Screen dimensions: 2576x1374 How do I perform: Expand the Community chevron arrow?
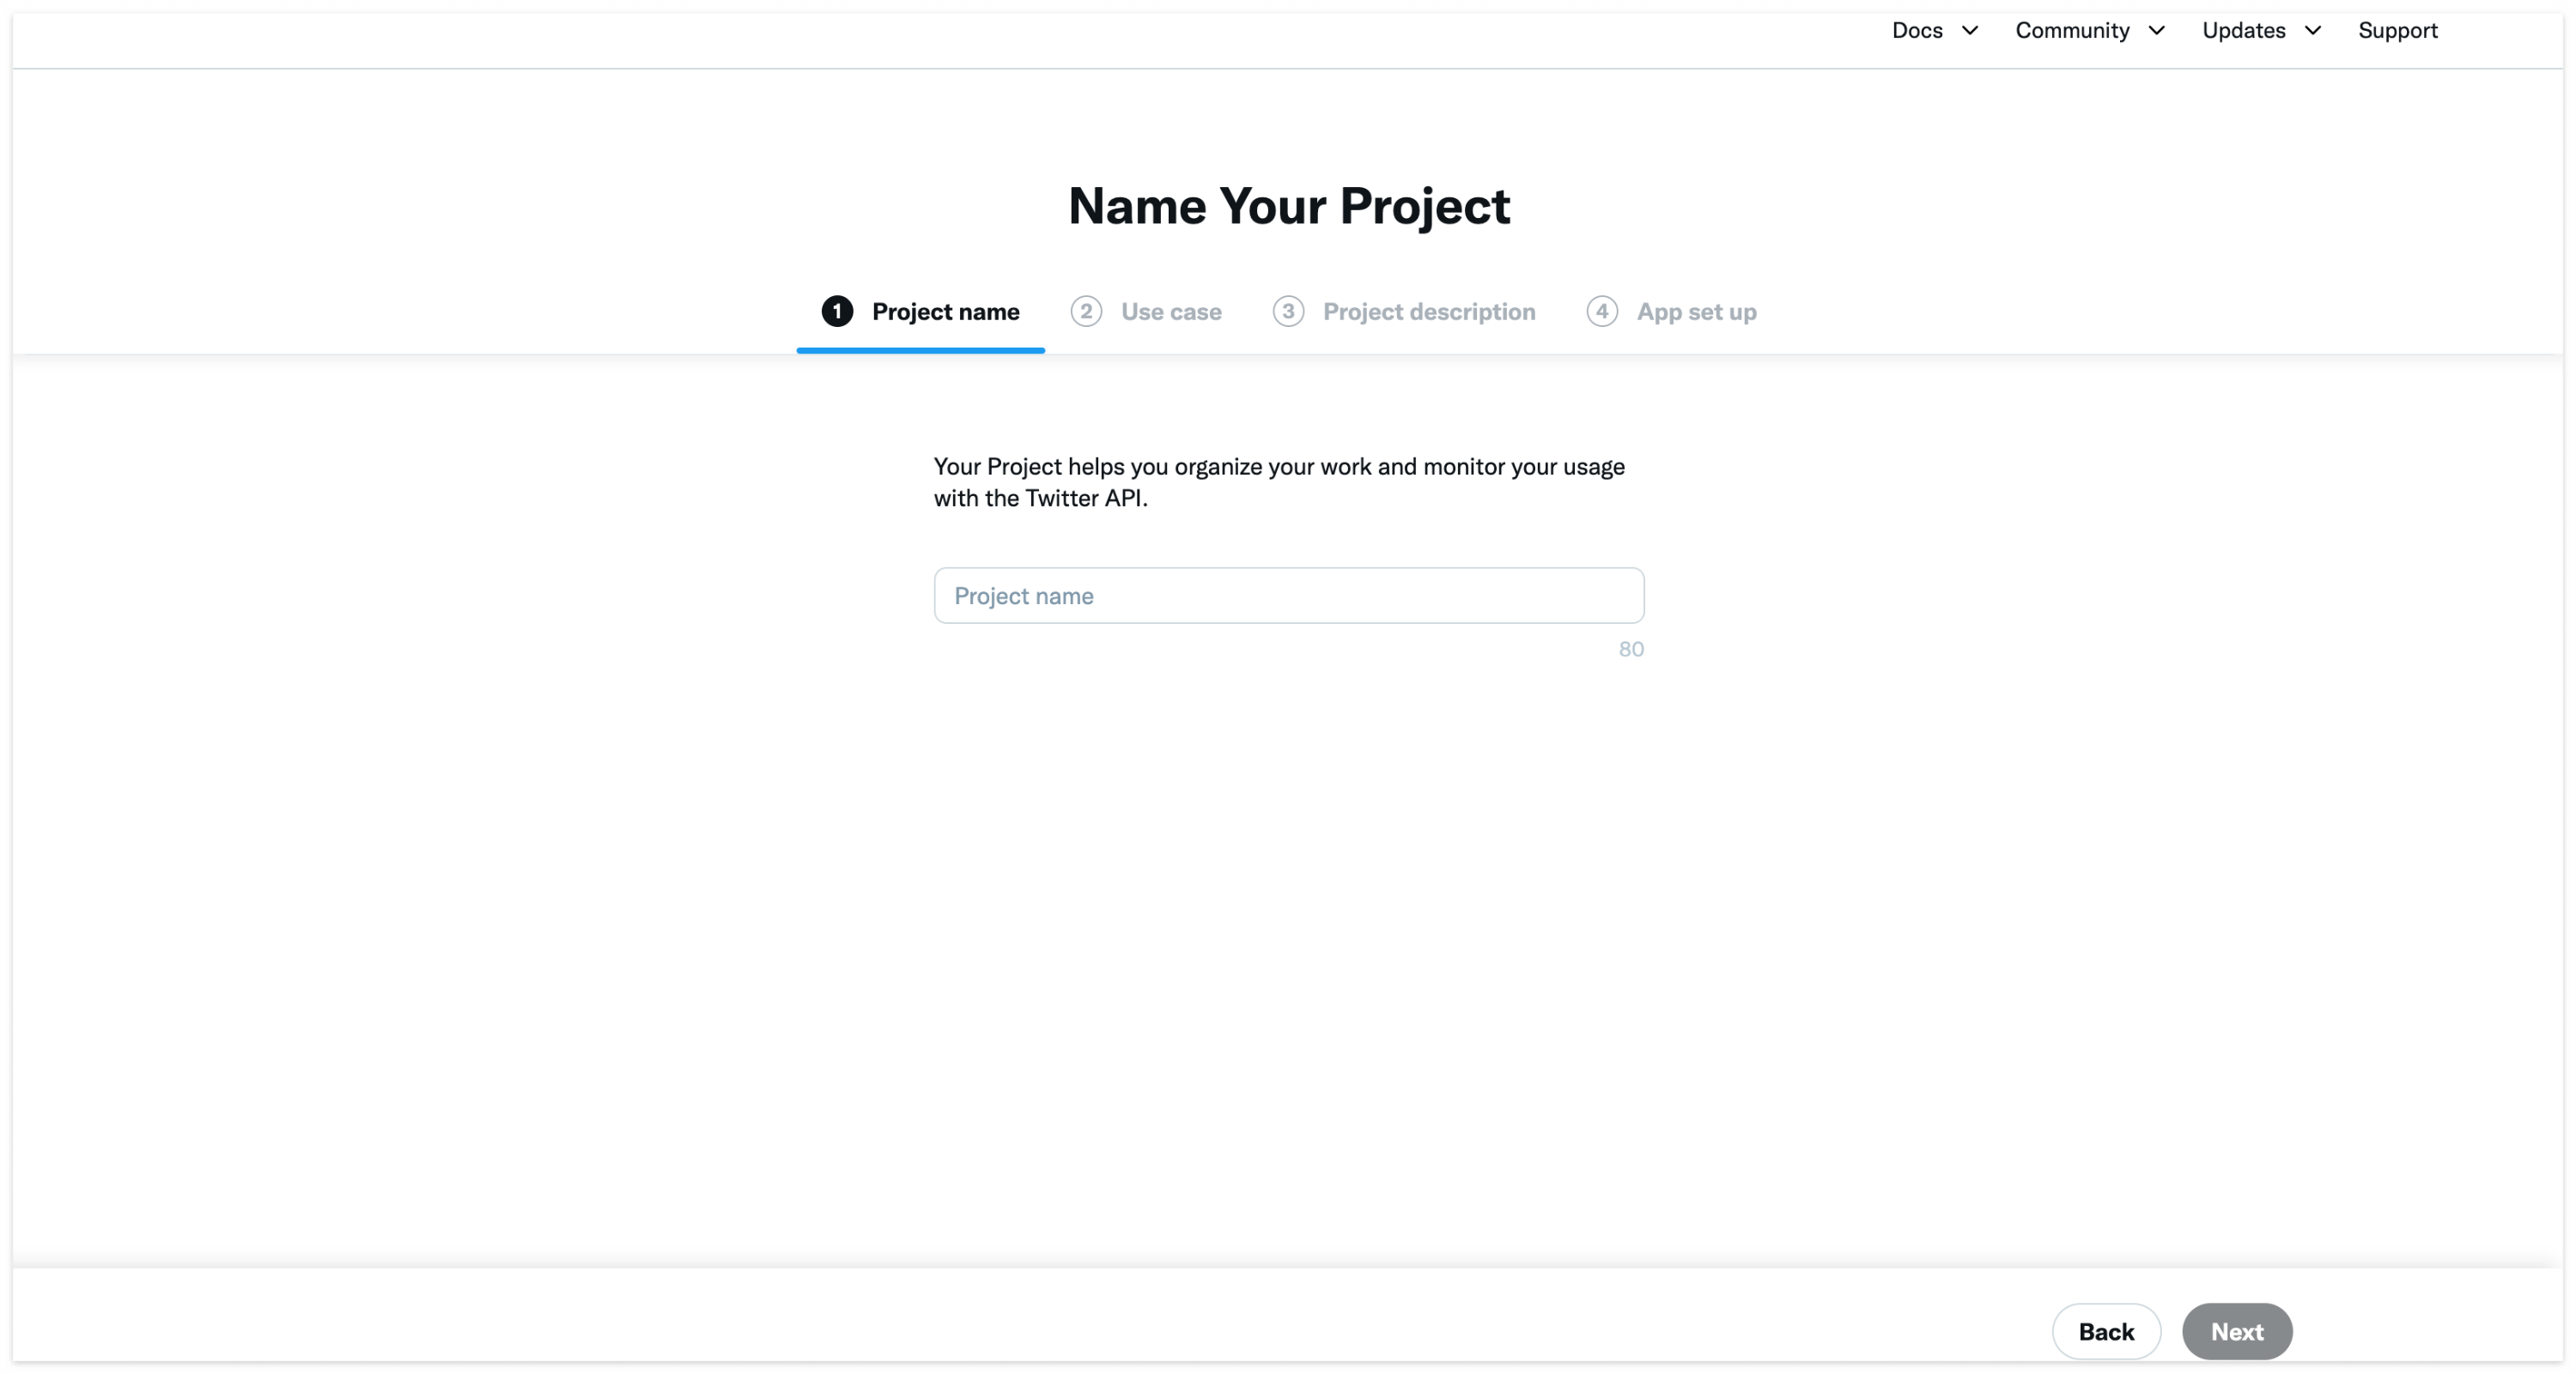[2157, 31]
